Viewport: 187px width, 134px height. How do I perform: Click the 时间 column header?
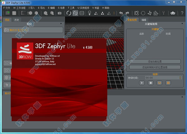[168, 34]
